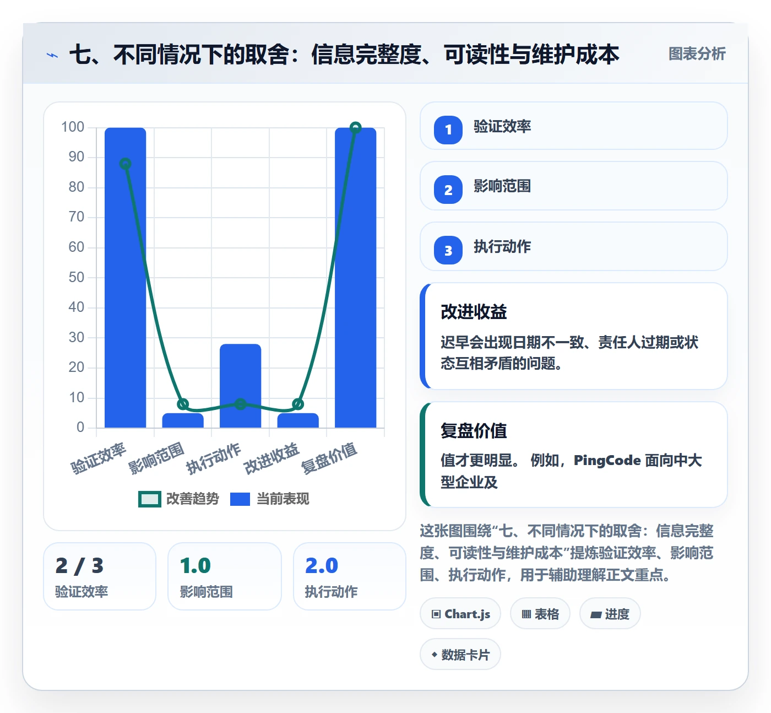
Task: Click the 复盘价值 x-axis label
Action: (329, 458)
